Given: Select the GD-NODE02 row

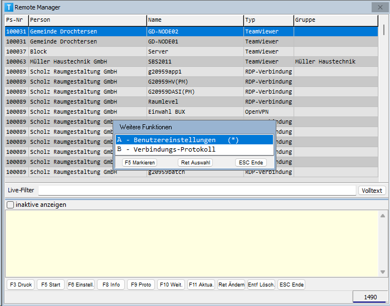Looking at the screenshot, I should click(x=191, y=32).
